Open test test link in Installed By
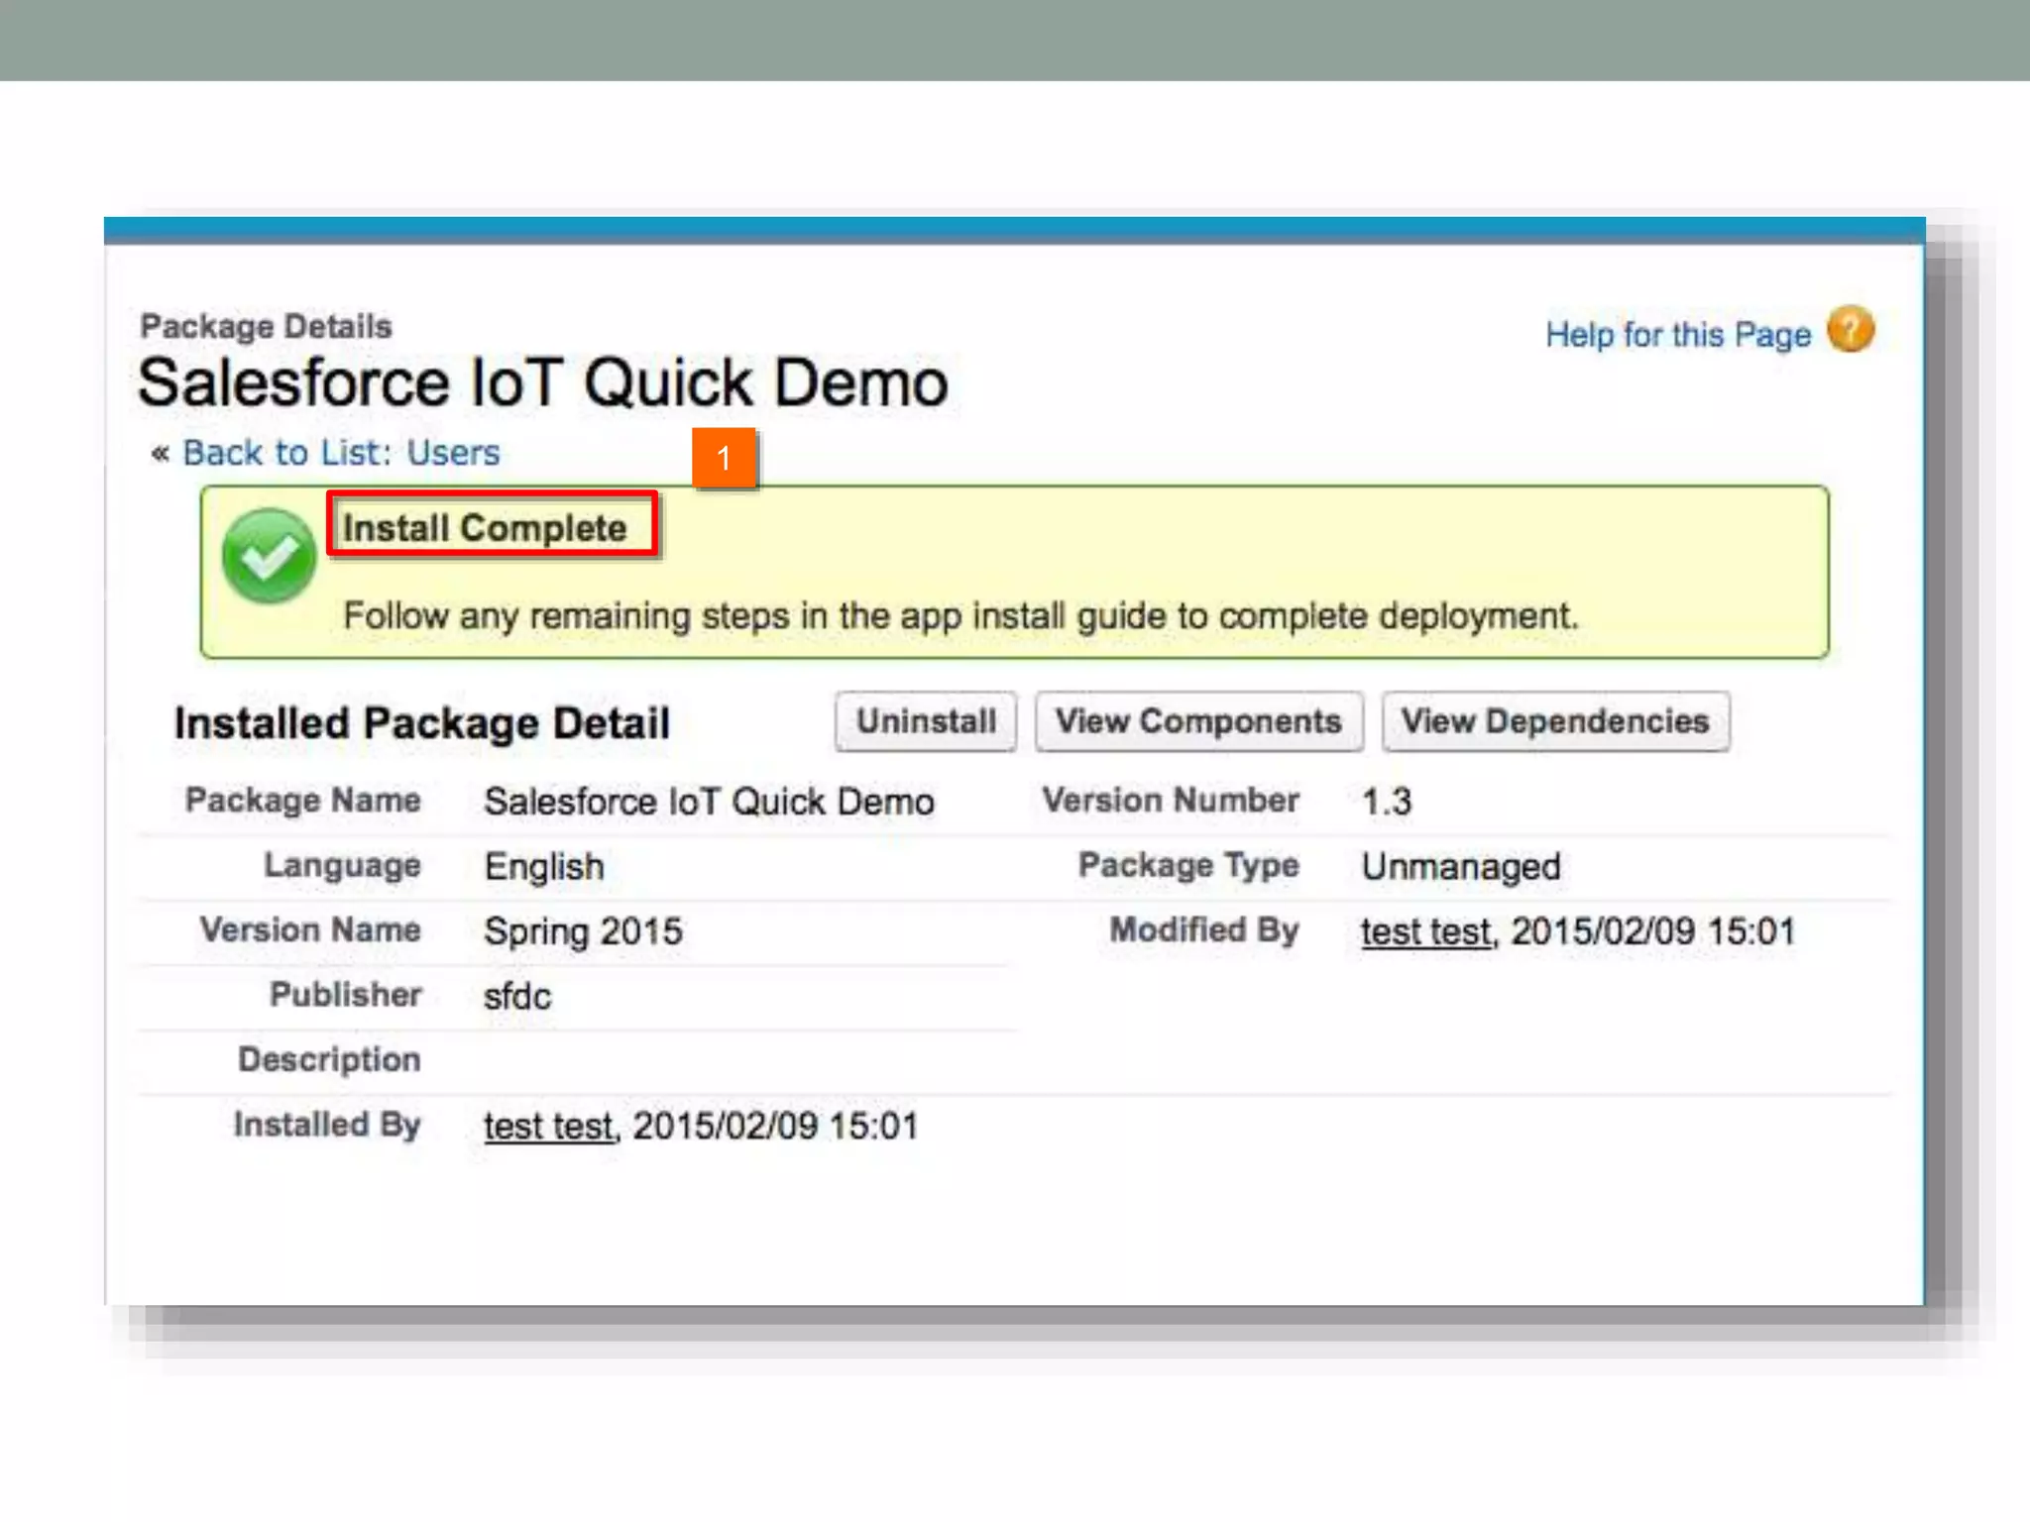The height and width of the screenshot is (1522, 2030). click(x=548, y=1126)
